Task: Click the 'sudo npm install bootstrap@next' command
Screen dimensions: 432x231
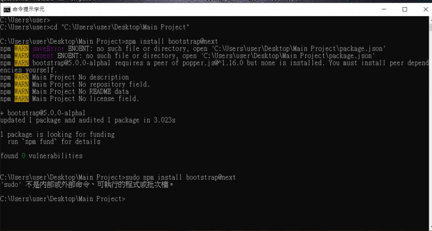Action: point(181,177)
